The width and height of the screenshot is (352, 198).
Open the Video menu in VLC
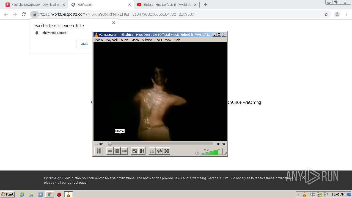pos(135,40)
